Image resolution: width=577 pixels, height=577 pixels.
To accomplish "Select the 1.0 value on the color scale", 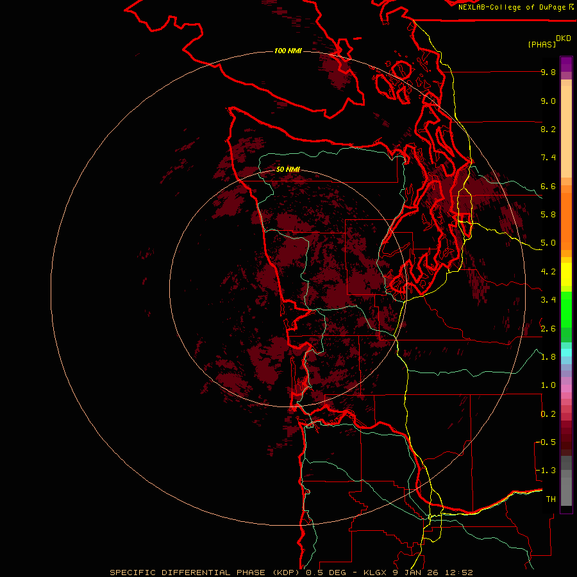I will (548, 385).
